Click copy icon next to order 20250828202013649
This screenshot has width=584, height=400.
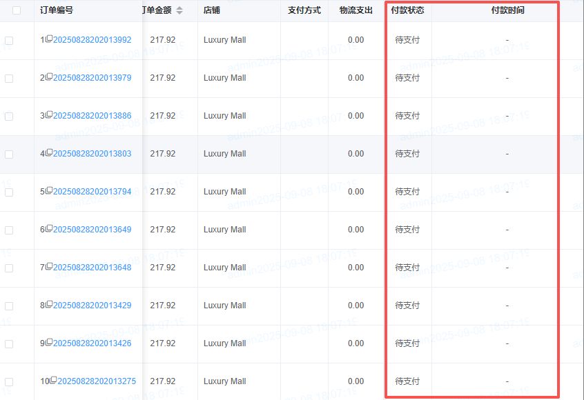[x=49, y=229]
